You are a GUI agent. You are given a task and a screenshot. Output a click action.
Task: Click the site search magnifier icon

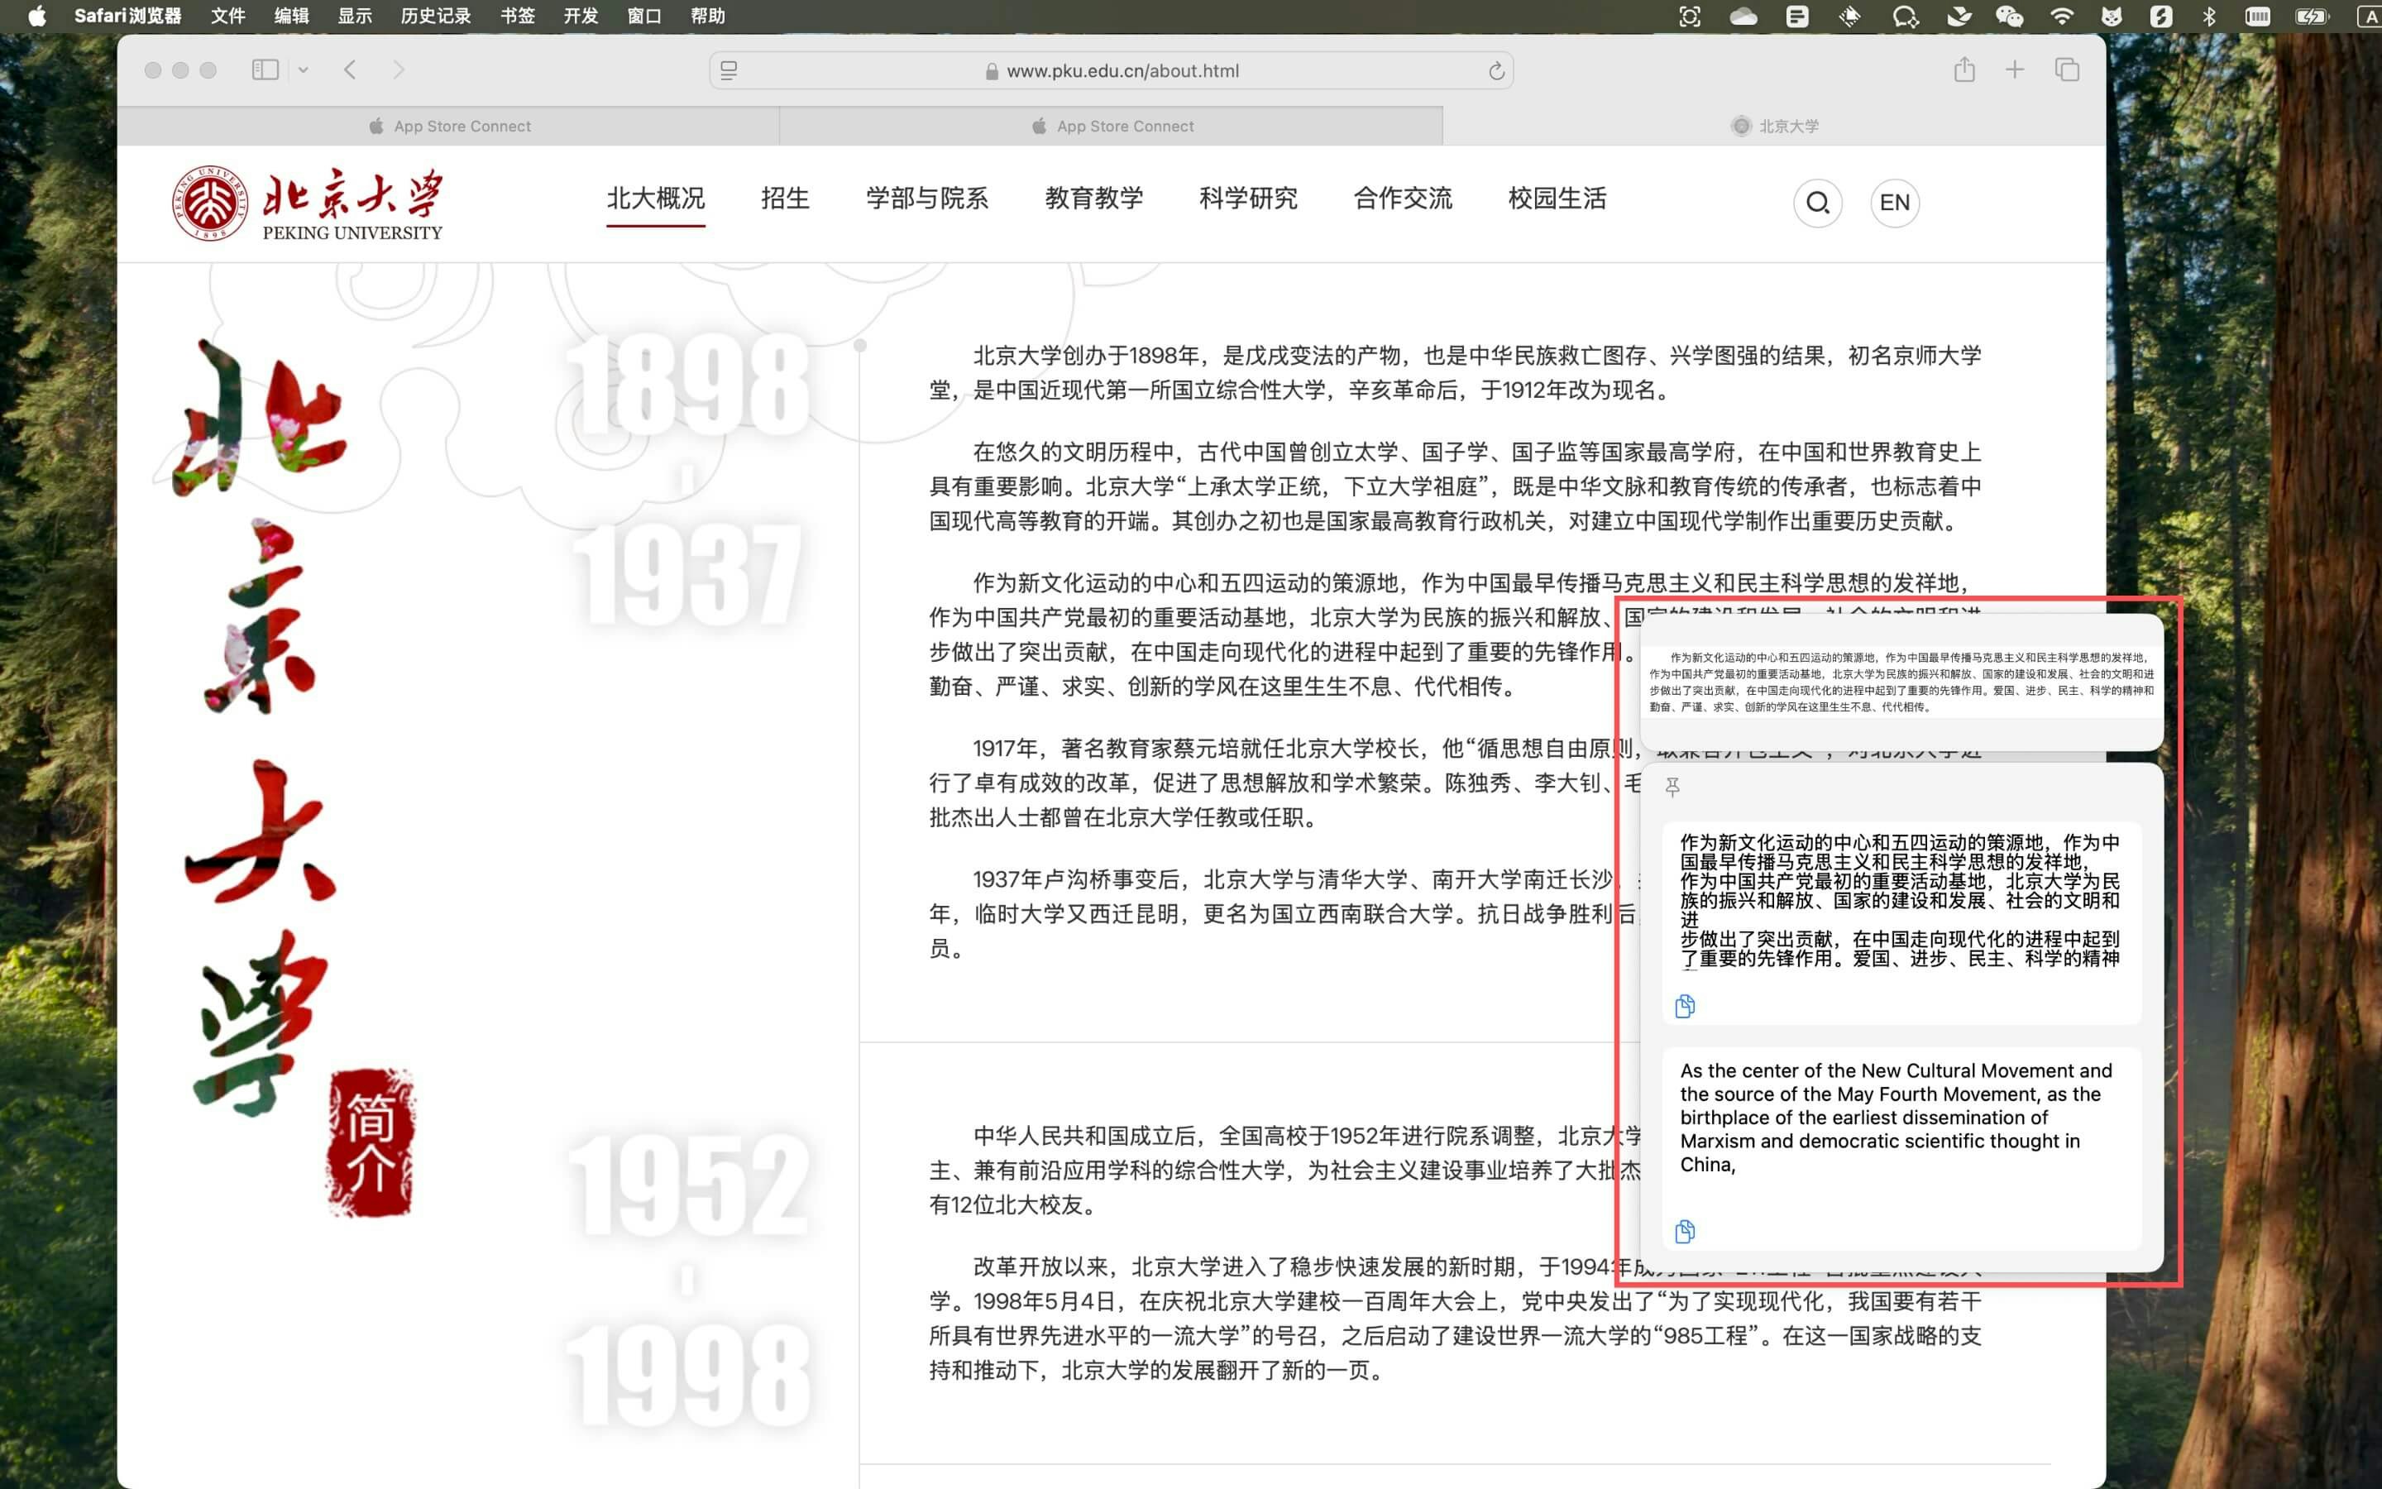(x=1818, y=203)
